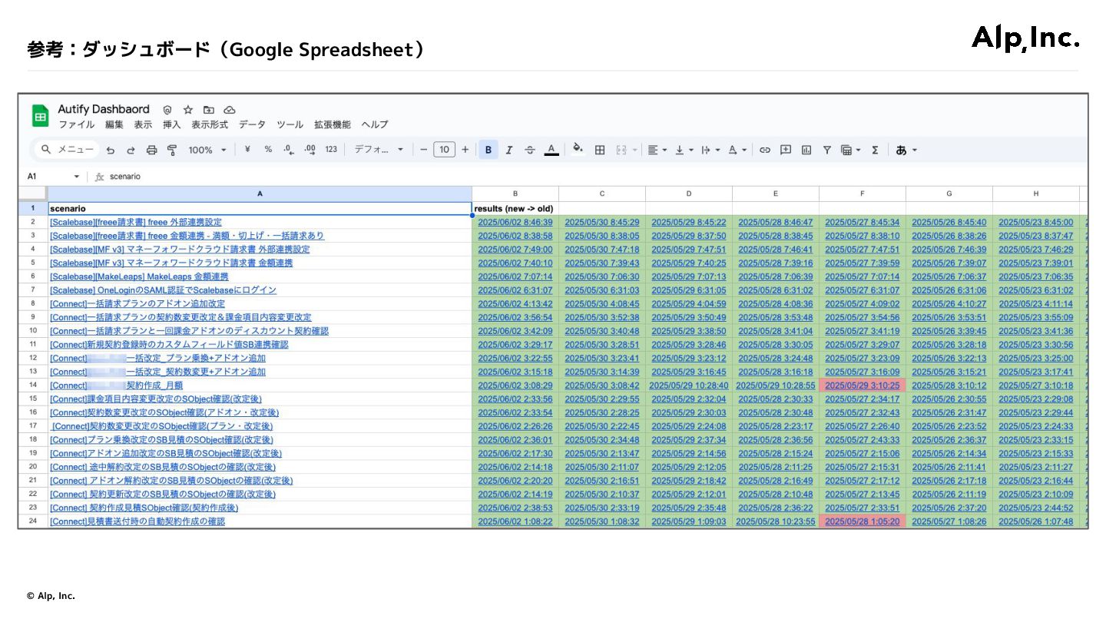Insert a link from the toolbar
This screenshot has height=622, width=1106.
click(x=764, y=150)
